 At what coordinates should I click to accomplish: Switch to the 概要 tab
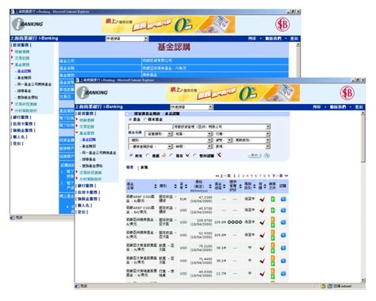(x=130, y=168)
